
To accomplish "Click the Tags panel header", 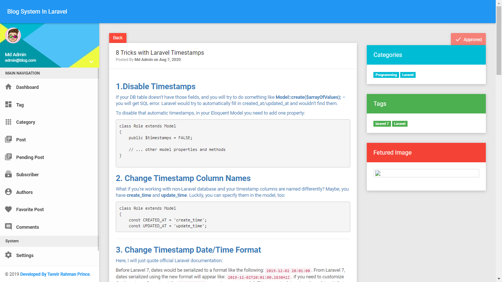I will [426, 104].
